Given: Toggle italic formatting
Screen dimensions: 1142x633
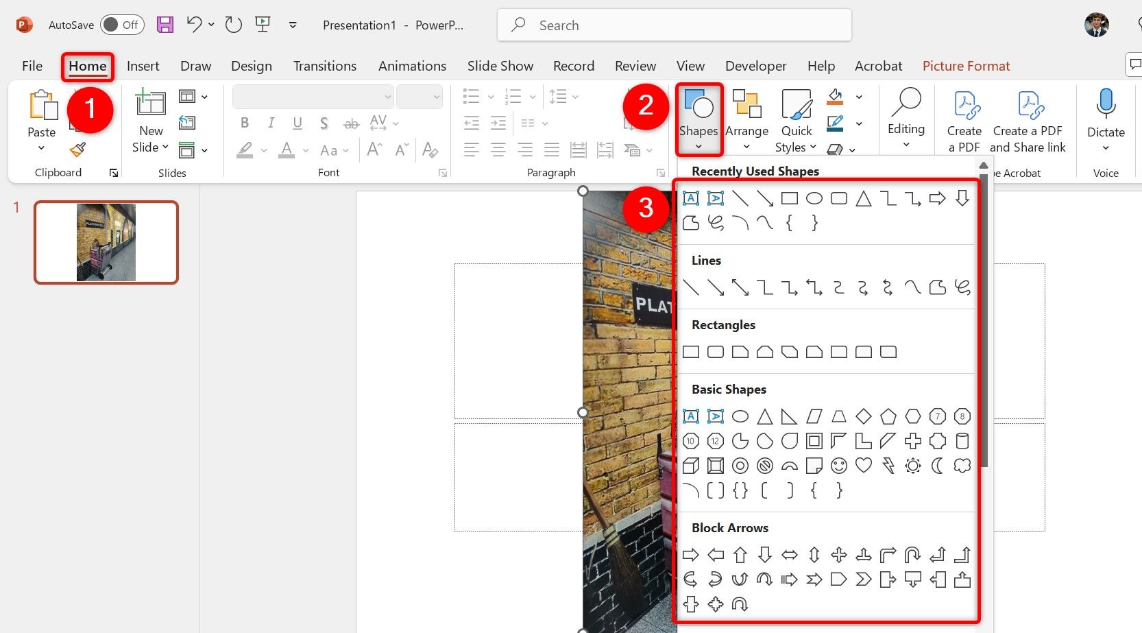Looking at the screenshot, I should click(271, 123).
